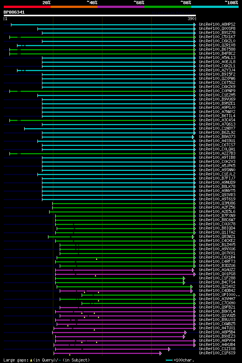Click UniRef100_A1AUZ2 hit
Screen dimensions: 242x363
point(217,270)
